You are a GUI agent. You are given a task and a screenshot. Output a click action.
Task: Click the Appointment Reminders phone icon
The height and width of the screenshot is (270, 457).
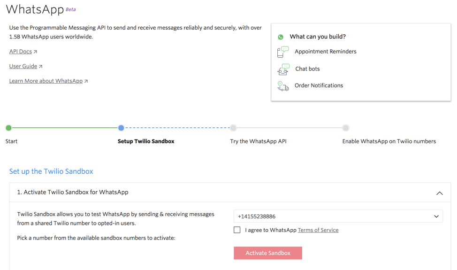point(283,52)
